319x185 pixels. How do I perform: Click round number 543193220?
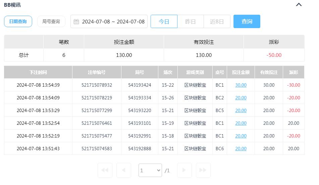click(140, 110)
